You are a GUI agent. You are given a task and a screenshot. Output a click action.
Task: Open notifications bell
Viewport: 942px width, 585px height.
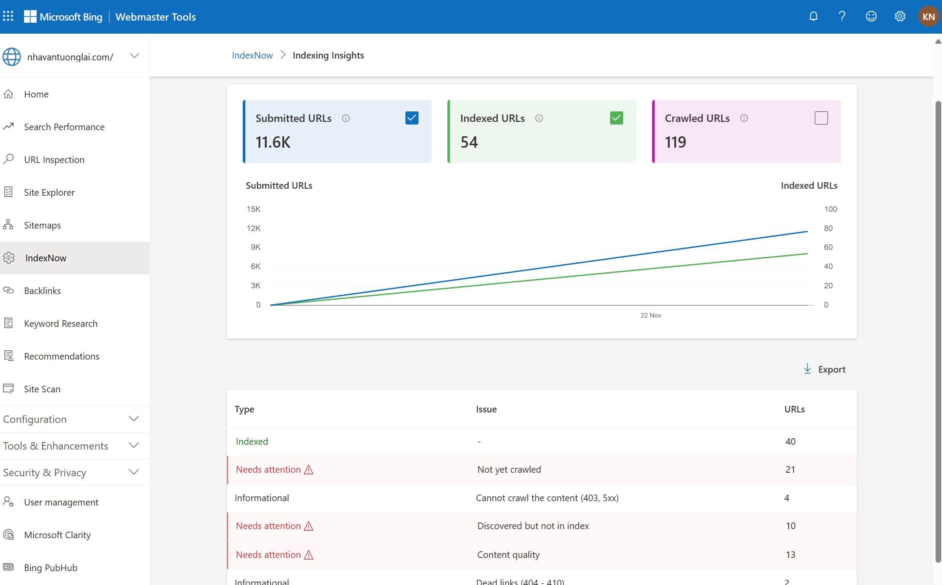(x=813, y=17)
